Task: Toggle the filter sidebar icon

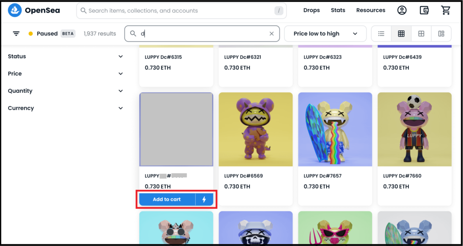Action: click(x=16, y=33)
